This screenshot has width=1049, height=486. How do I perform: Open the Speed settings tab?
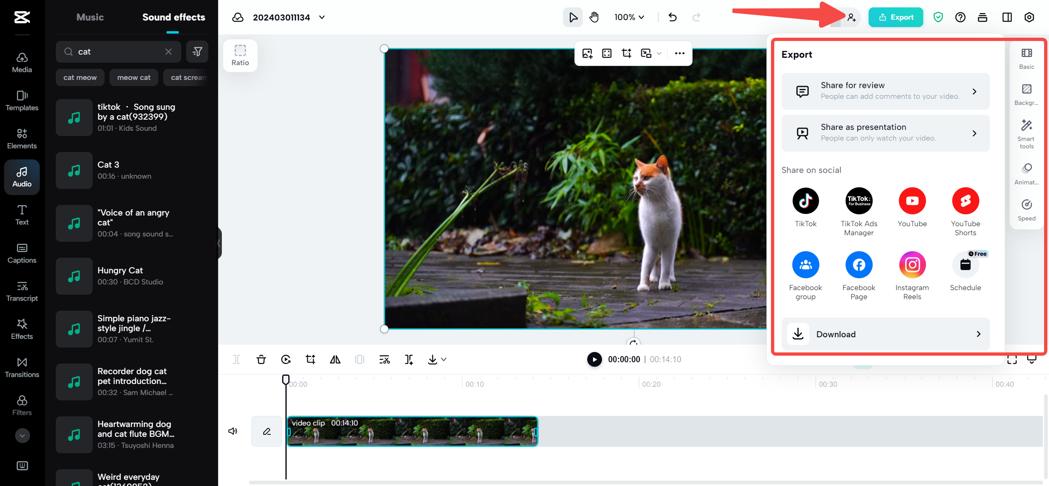pyautogui.click(x=1026, y=210)
